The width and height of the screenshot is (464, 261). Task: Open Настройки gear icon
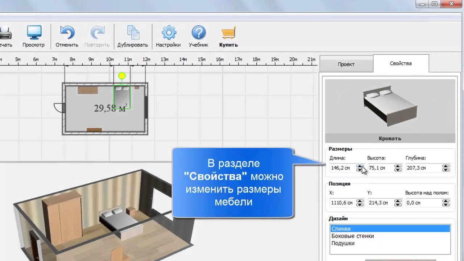point(168,33)
